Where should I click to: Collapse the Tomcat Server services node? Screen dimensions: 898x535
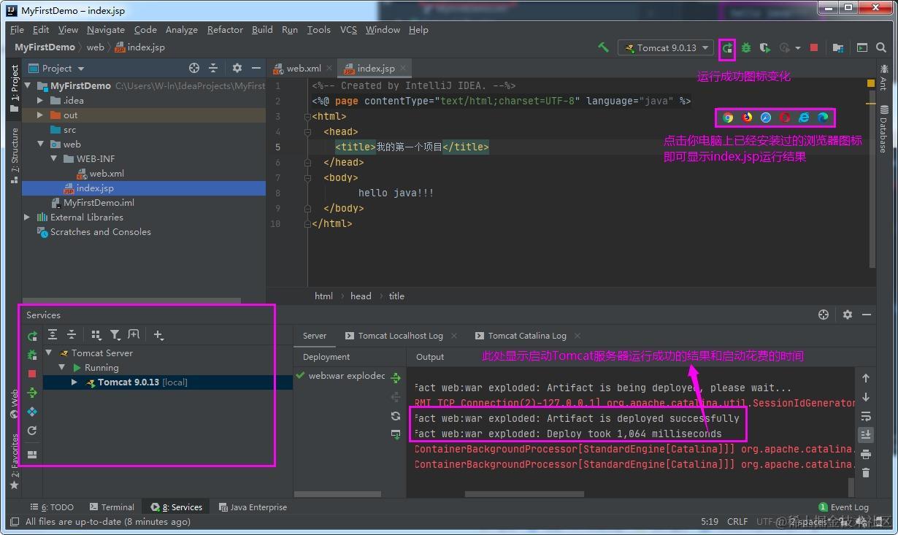(x=49, y=353)
